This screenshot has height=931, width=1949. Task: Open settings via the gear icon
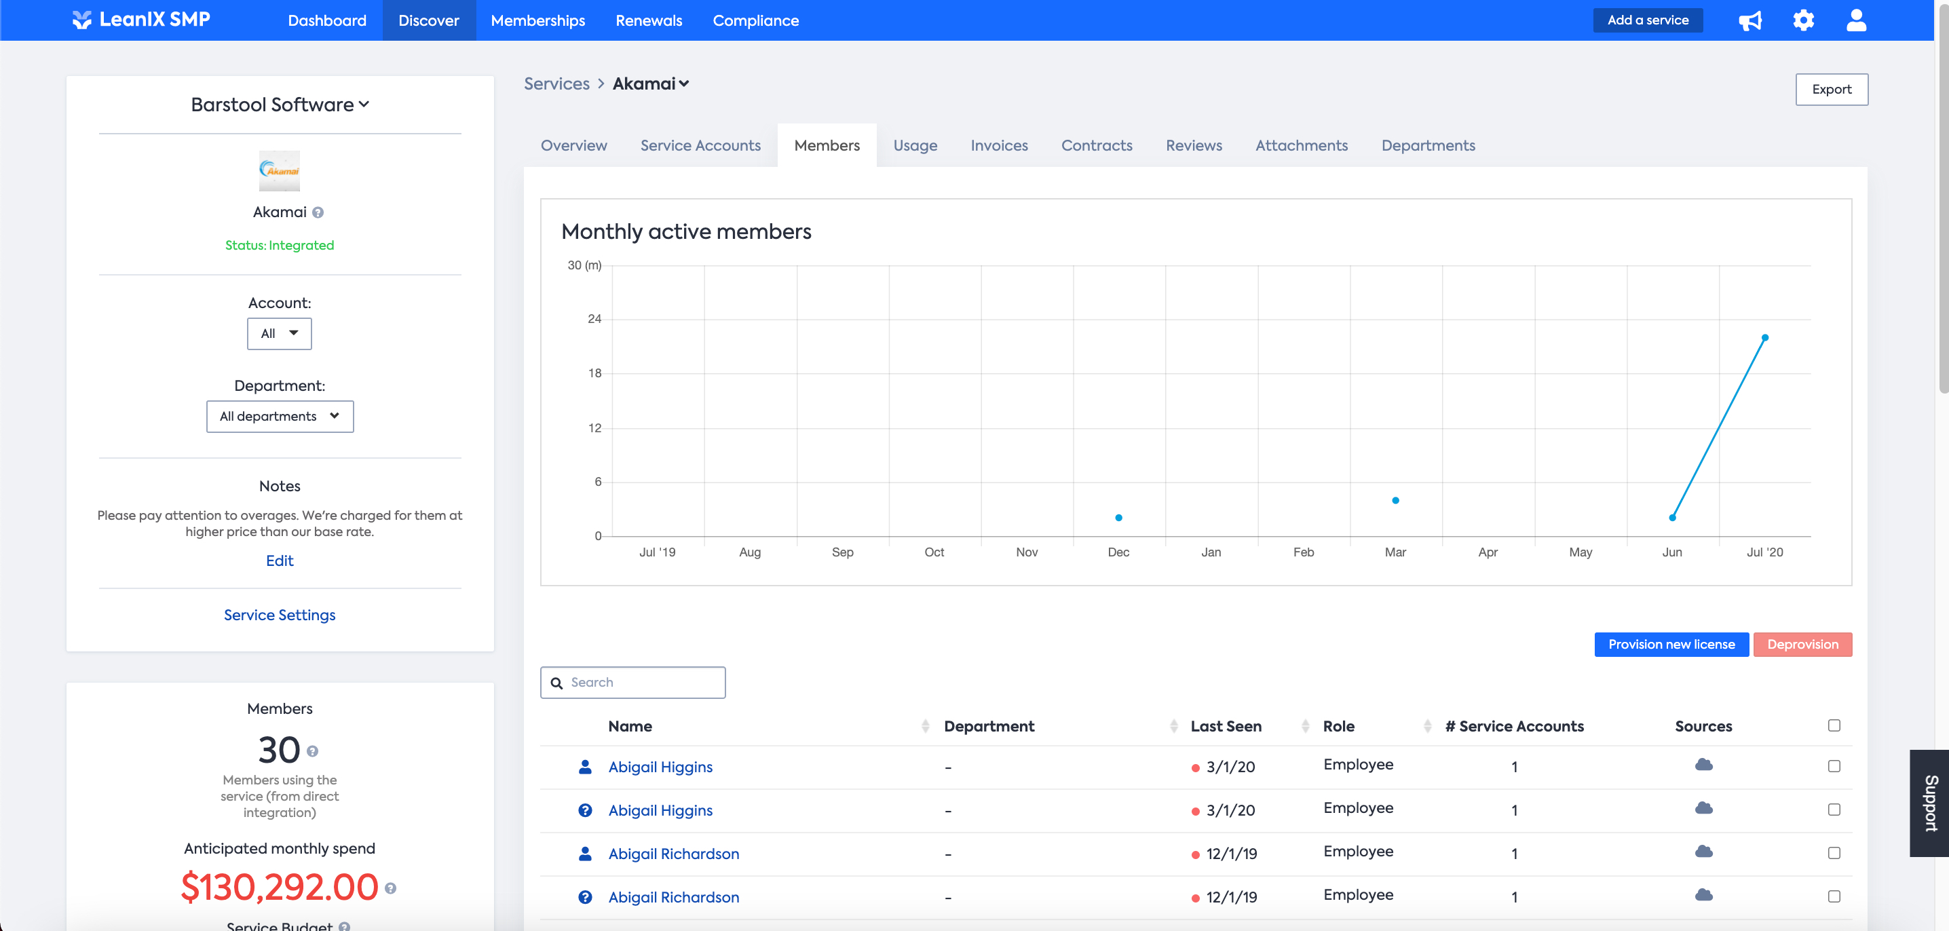[1803, 20]
